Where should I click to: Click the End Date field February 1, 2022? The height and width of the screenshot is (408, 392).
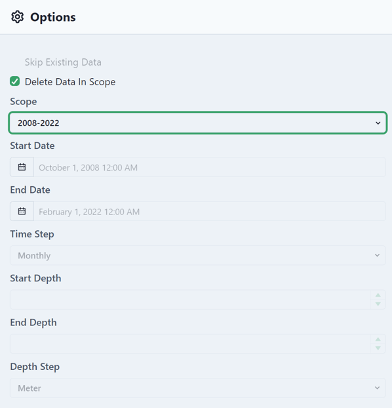point(210,211)
